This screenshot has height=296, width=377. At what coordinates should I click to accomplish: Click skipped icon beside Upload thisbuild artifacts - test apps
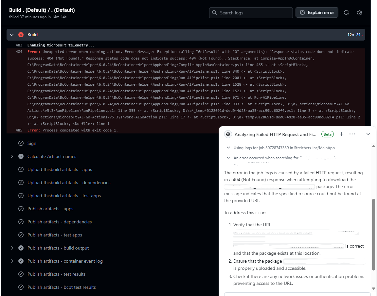(21, 196)
